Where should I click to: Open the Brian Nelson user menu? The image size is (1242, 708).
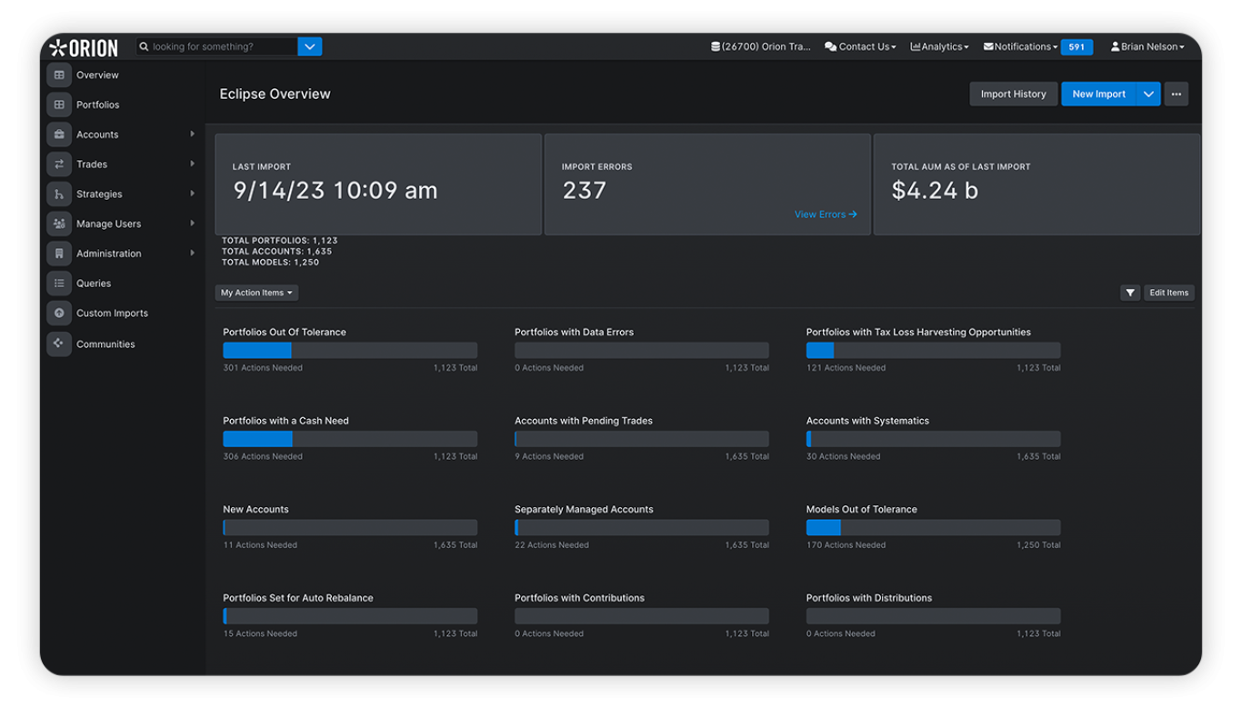(x=1147, y=46)
